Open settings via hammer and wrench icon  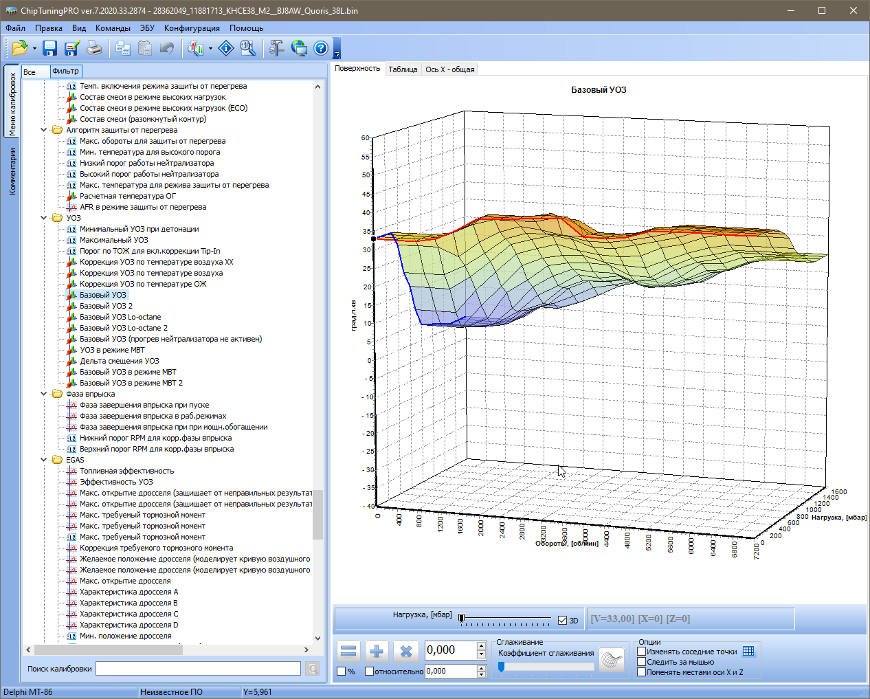pyautogui.click(x=276, y=48)
